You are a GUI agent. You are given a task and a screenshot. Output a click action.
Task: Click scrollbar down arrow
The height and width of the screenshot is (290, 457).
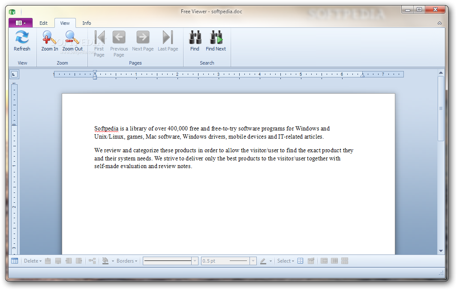pyautogui.click(x=441, y=251)
